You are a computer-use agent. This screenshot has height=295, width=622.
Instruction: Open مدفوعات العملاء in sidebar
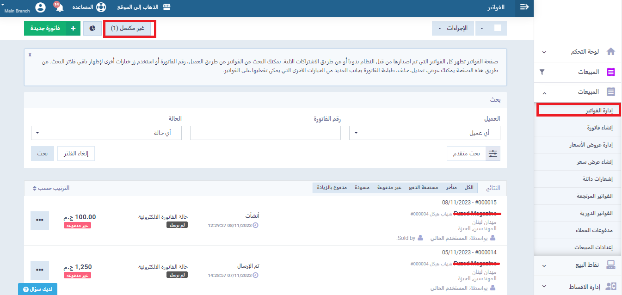578,230
